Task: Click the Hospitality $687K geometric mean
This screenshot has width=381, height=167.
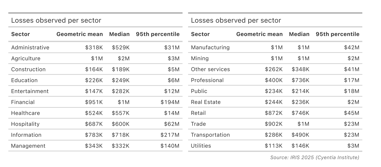Action: pos(94,124)
